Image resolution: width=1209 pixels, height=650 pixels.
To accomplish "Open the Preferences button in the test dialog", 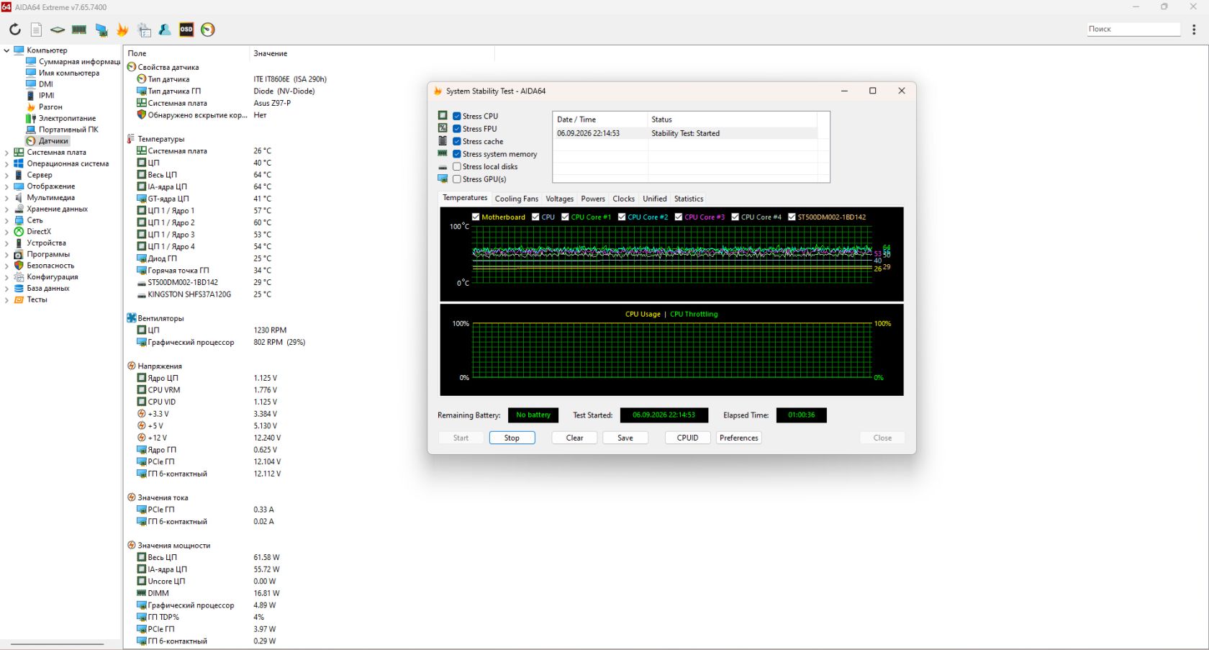I will [738, 438].
